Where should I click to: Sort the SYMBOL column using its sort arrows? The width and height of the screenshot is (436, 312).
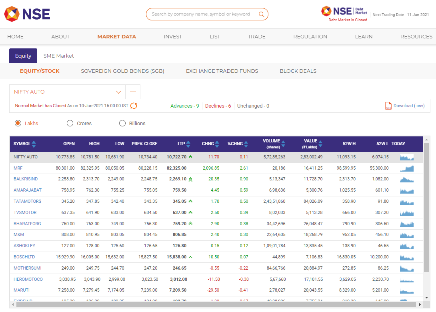coord(34,144)
